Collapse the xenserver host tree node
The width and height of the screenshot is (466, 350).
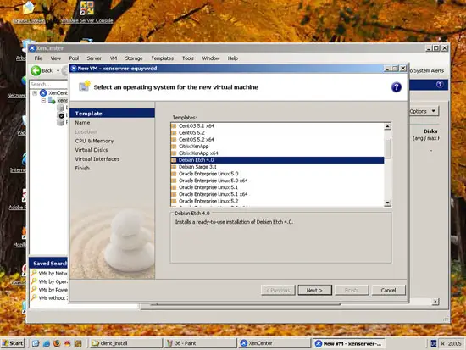point(43,101)
